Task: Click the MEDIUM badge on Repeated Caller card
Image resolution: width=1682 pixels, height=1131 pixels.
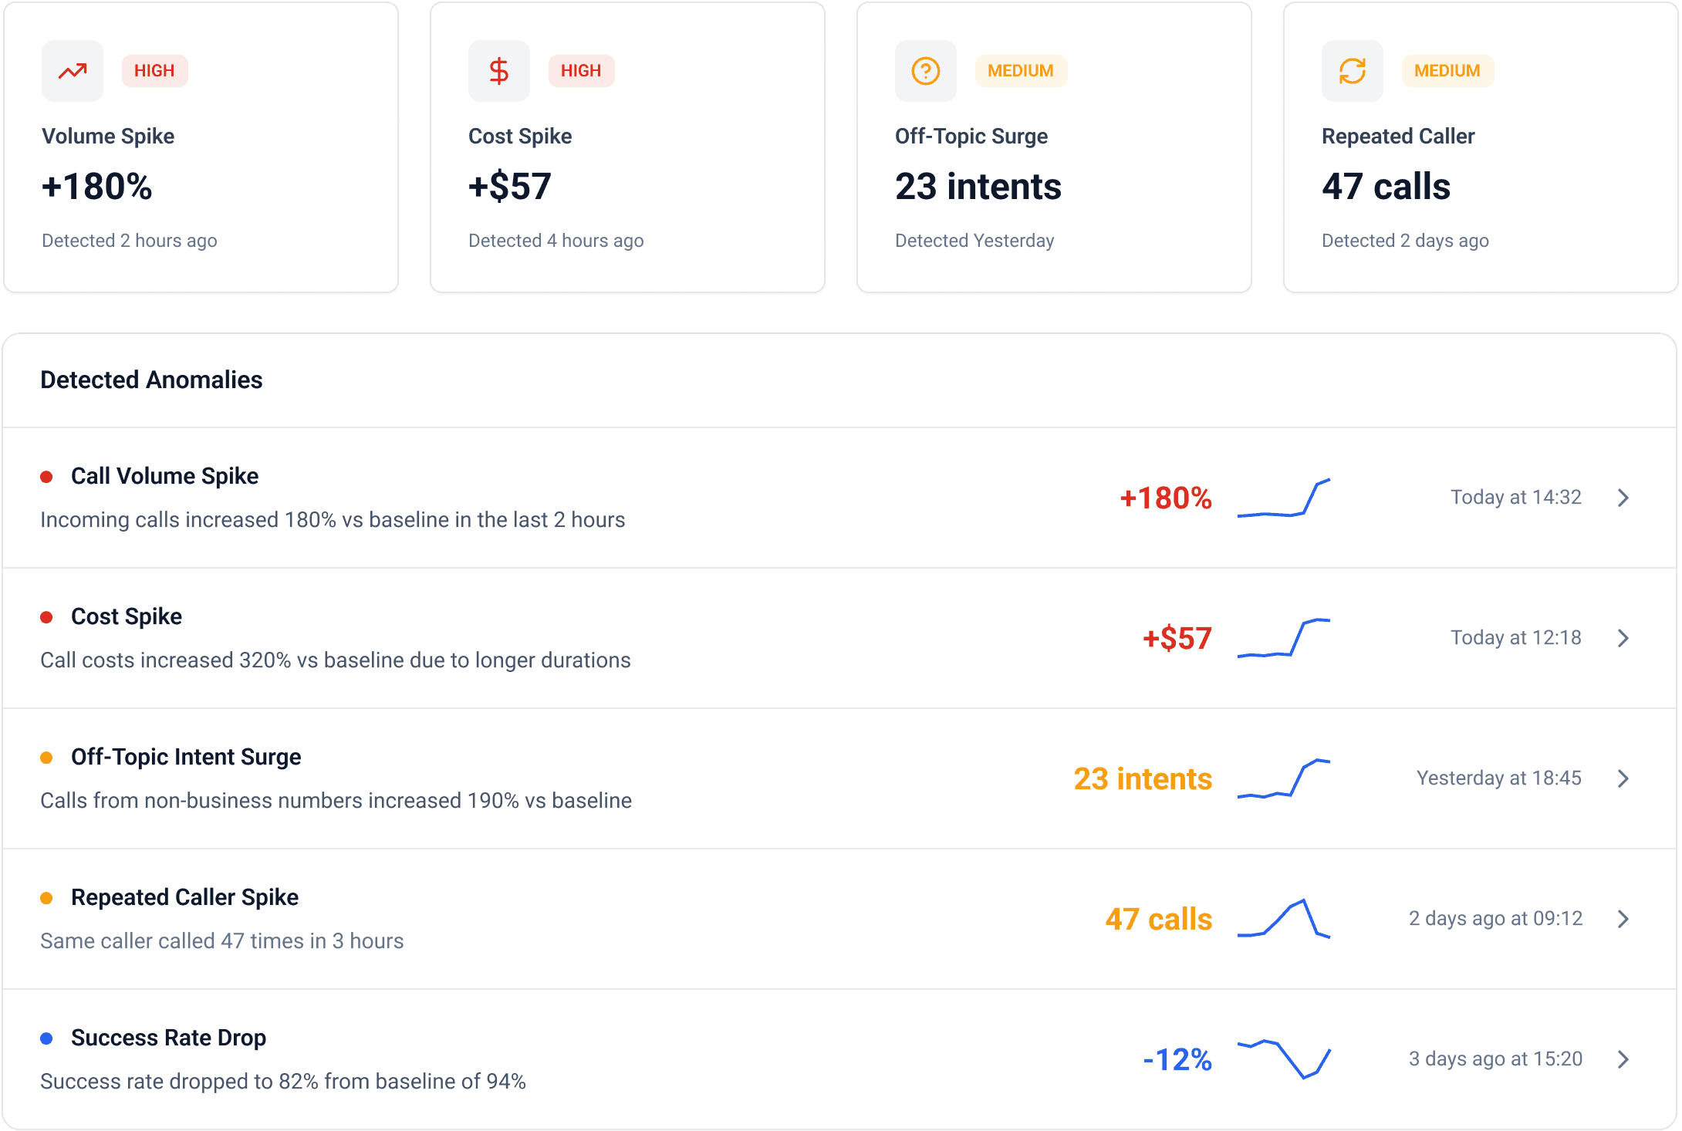Action: (x=1447, y=70)
